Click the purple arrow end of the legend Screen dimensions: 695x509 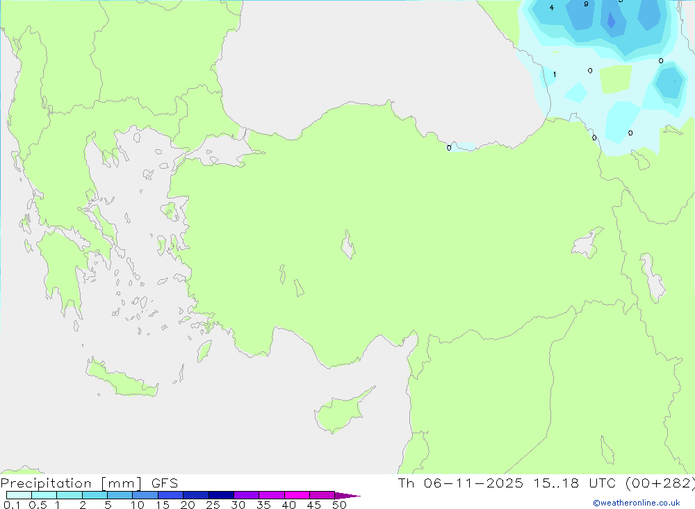click(347, 495)
